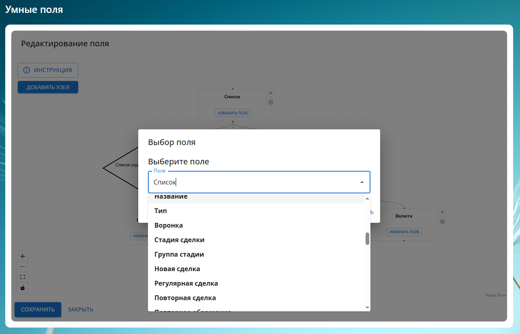Click the ЗАКРЫТЬ link
This screenshot has height=334, width=520.
click(80, 309)
